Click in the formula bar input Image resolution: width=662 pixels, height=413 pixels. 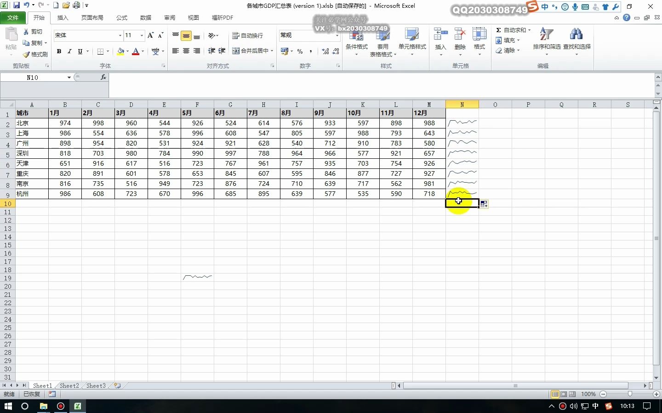(x=382, y=84)
